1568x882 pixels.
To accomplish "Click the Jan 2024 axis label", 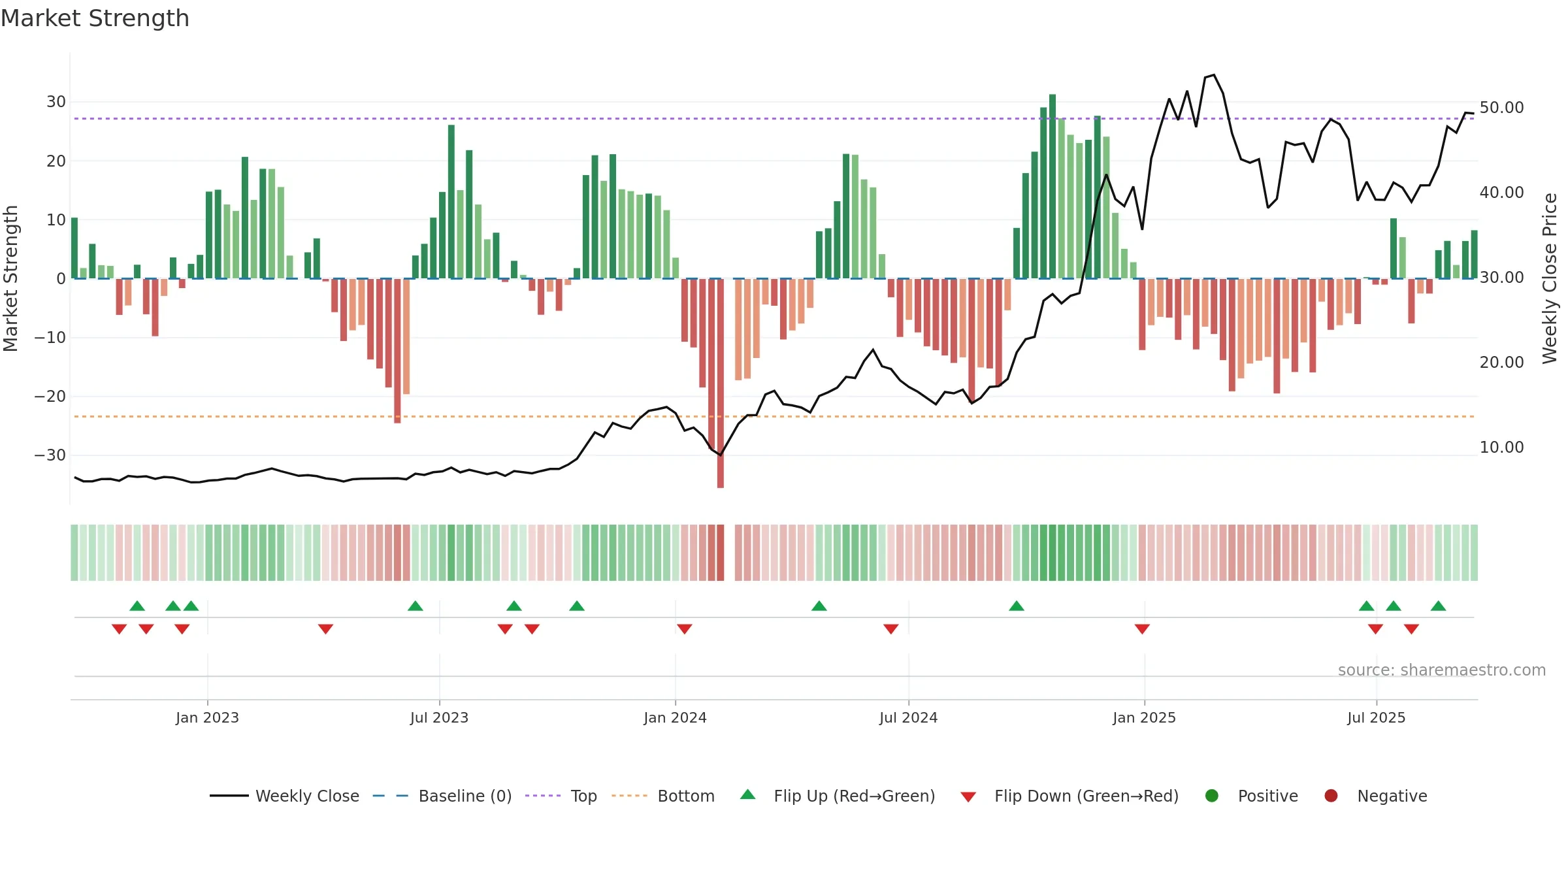I will click(x=675, y=718).
